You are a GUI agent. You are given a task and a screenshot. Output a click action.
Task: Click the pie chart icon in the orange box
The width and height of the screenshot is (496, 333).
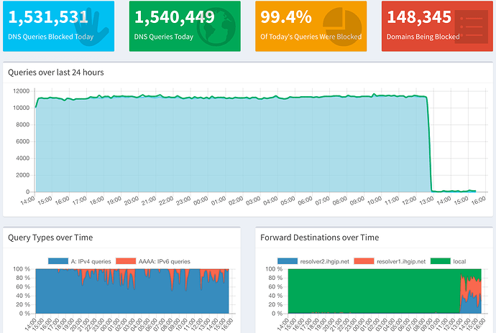point(342,27)
